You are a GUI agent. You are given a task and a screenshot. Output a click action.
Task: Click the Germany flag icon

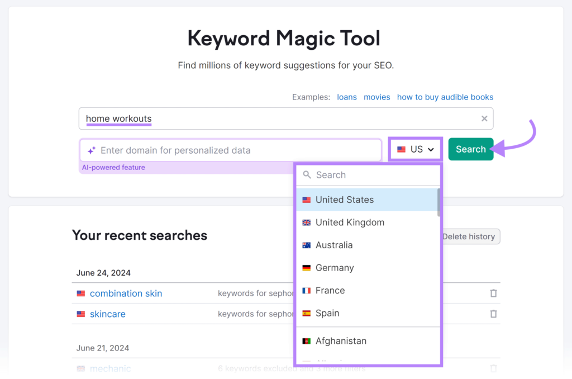[x=307, y=268]
